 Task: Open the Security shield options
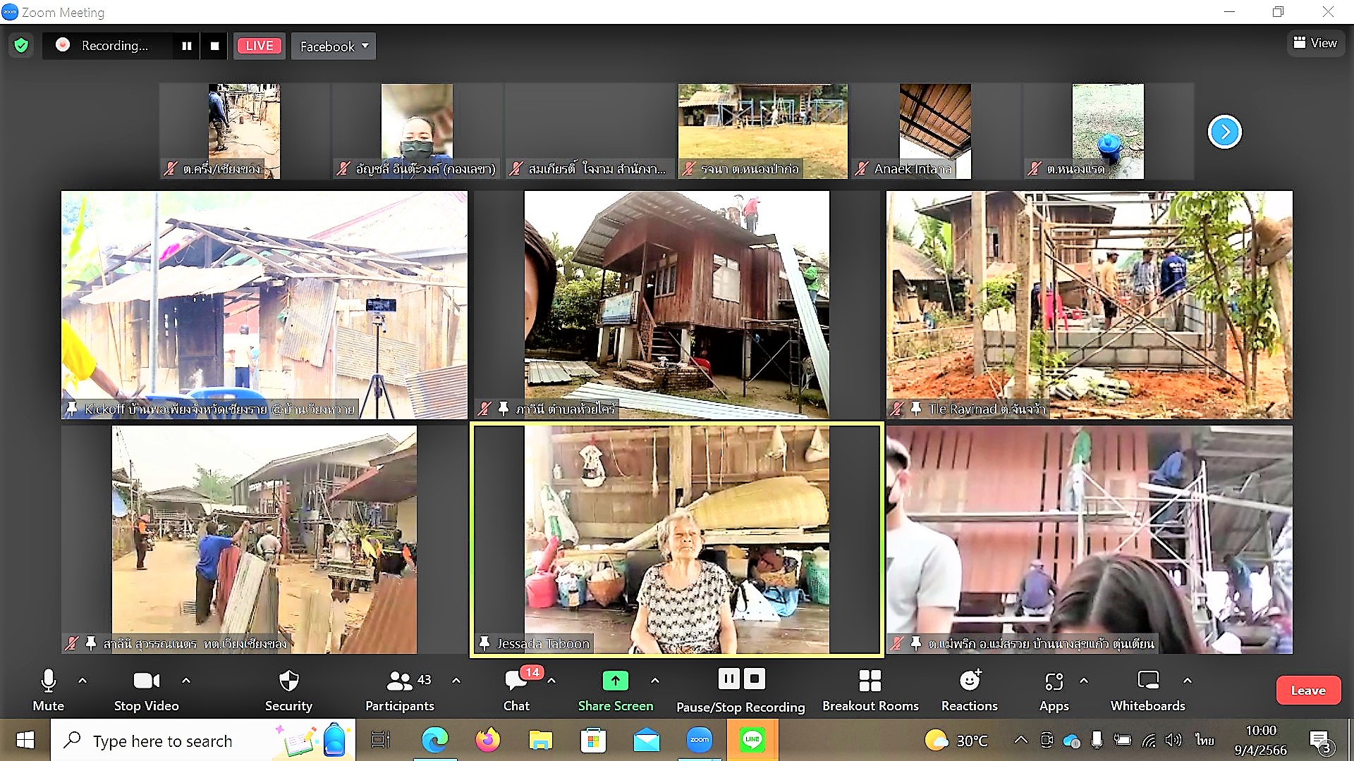click(x=288, y=690)
